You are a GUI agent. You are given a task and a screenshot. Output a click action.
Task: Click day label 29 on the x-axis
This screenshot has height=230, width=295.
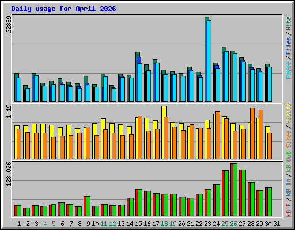(x=259, y=224)
